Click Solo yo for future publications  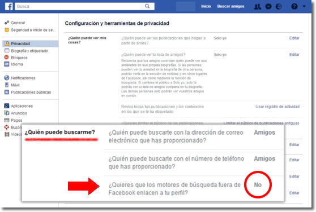click(x=220, y=38)
